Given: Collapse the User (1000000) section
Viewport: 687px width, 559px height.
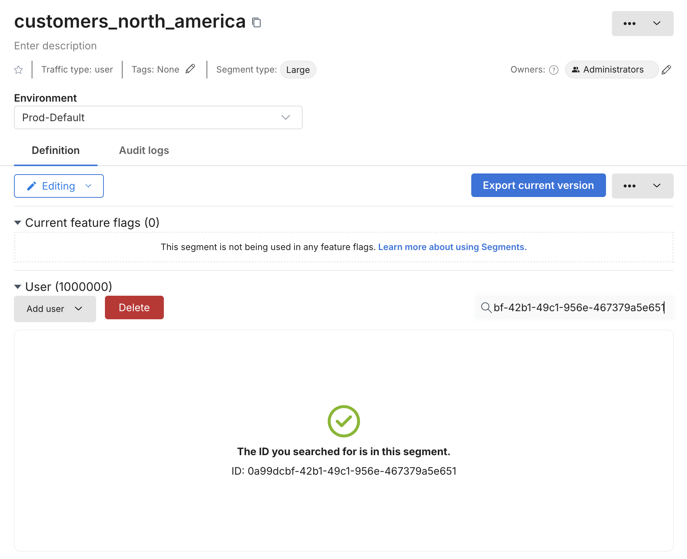Looking at the screenshot, I should tap(18, 287).
